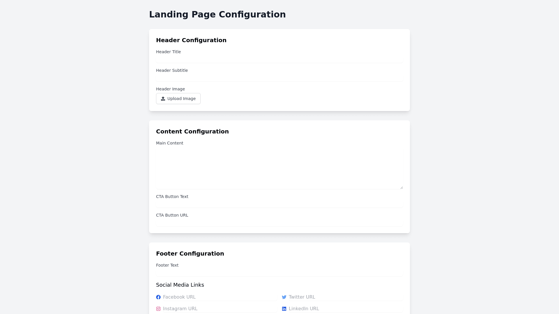Select the Twitter URL field
This screenshot has width=559, height=314.
(x=345, y=297)
